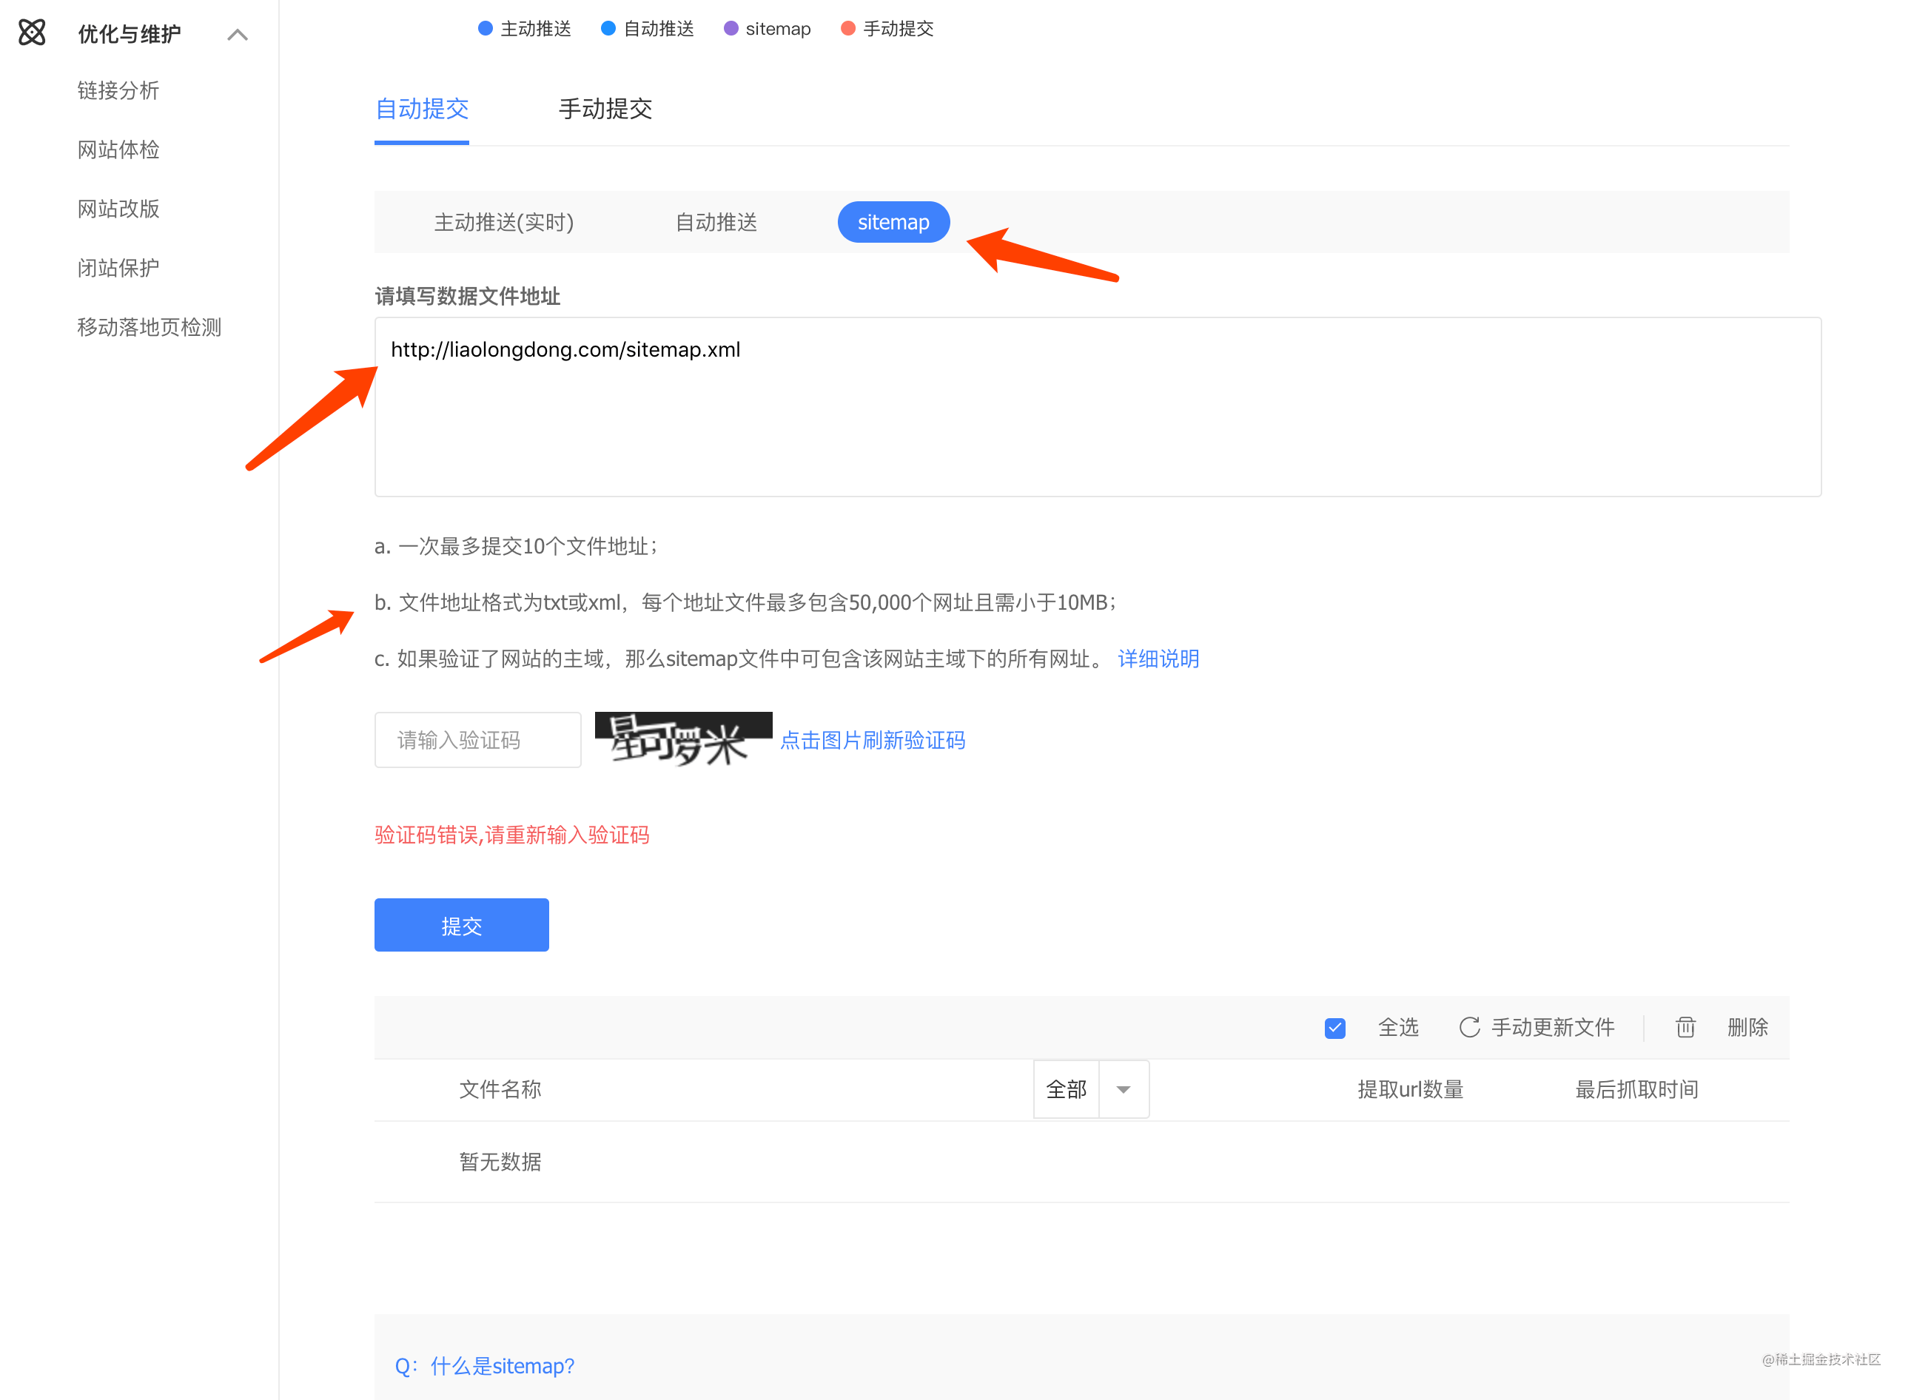1914x1400 pixels.
Task: Click the 提取url数量 column header
Action: click(1411, 1090)
